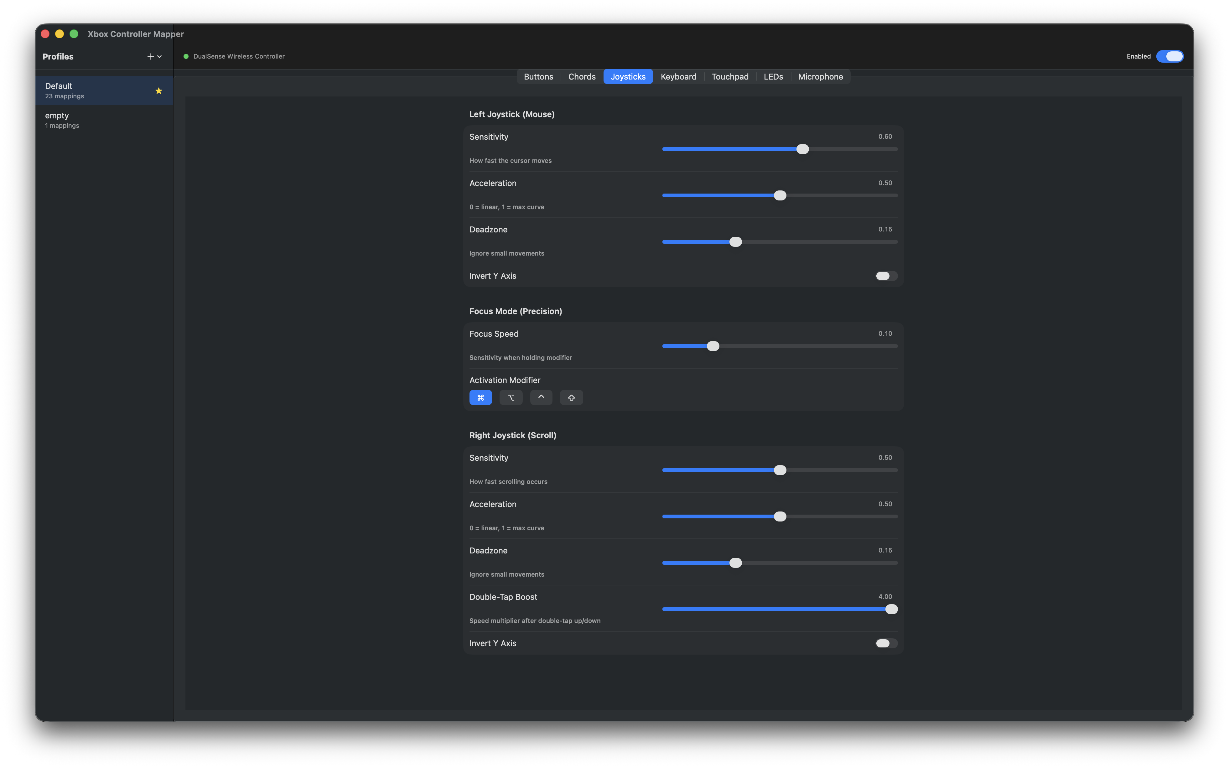Open the Touchpad settings tab
The height and width of the screenshot is (768, 1229).
[730, 76]
